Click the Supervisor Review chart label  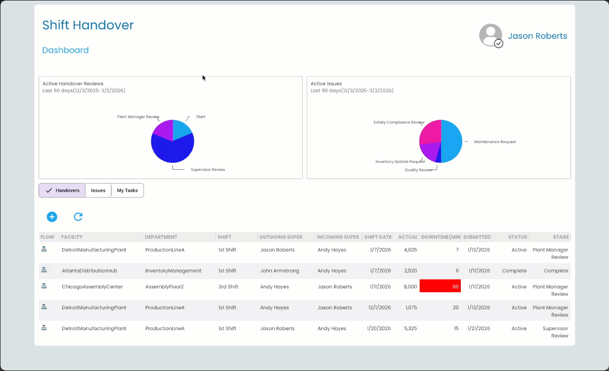point(208,170)
